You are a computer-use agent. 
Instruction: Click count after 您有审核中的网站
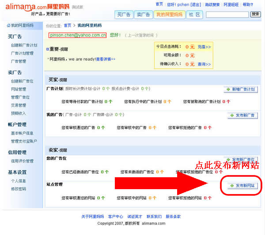click(x=152, y=198)
